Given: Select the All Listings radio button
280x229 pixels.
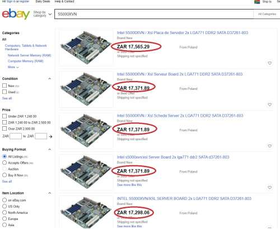Looking at the screenshot, I should tap(4, 156).
